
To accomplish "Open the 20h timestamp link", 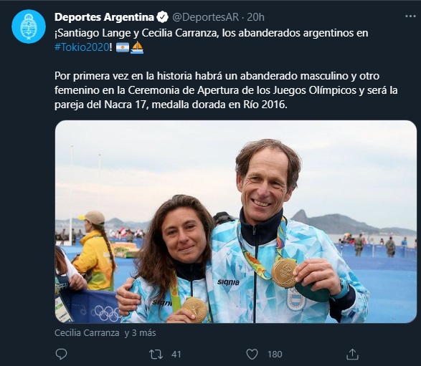I will pyautogui.click(x=255, y=17).
